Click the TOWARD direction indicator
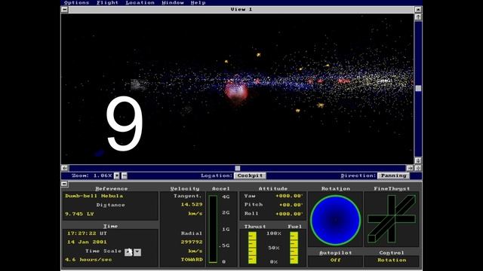 click(192, 260)
